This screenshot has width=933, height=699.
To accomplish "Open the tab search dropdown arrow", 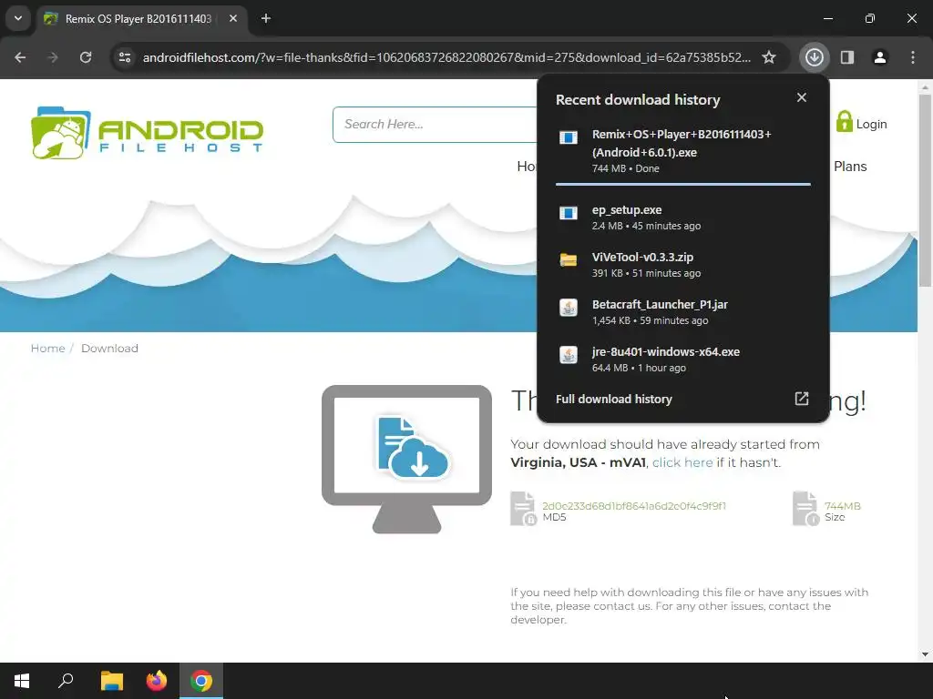I will coord(18,18).
